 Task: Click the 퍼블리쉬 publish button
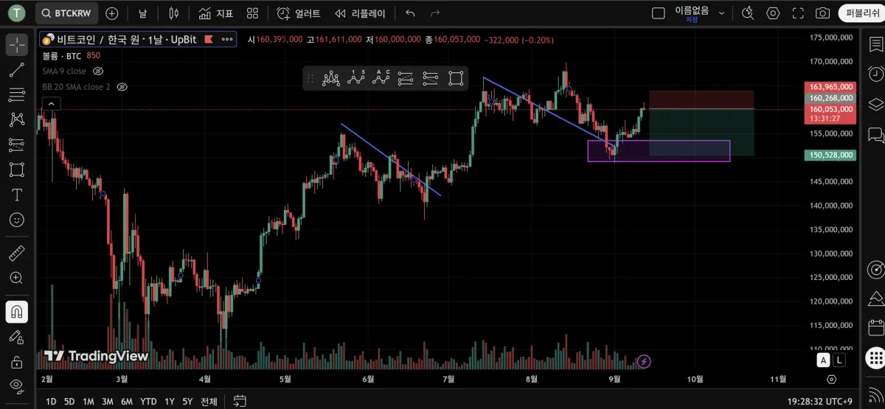(x=862, y=13)
